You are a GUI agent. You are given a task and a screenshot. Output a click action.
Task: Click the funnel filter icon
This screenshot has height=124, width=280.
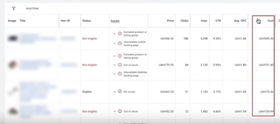(14, 9)
